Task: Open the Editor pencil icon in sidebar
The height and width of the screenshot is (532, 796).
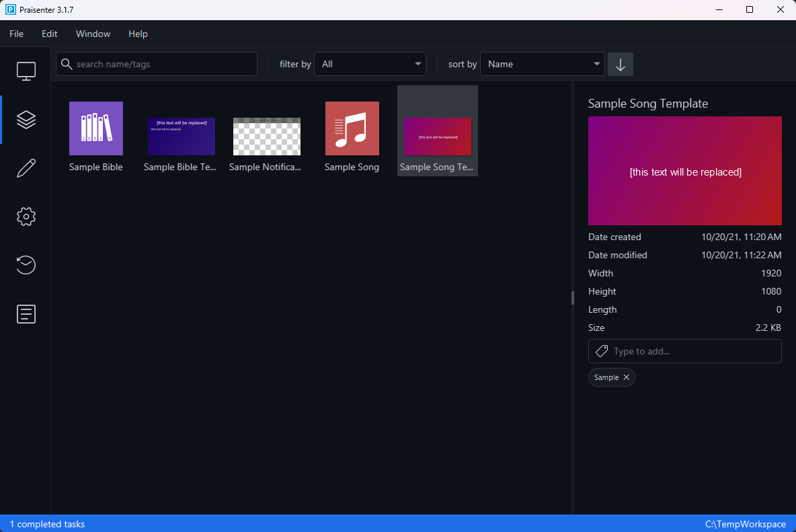Action: point(26,168)
